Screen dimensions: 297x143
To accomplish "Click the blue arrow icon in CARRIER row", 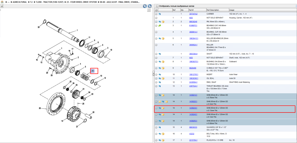I will point(160,14).
